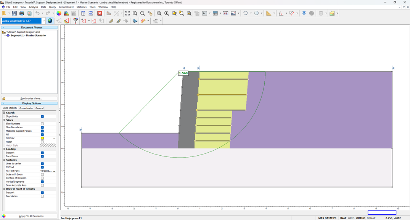The image size is (410, 220).
Task: Enable Slice Numbers checkbox
Action: (42, 124)
